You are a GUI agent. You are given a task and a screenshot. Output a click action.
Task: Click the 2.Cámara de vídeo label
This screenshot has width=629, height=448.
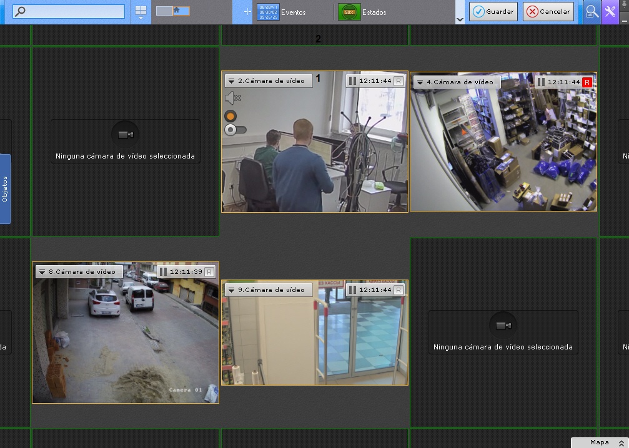pos(272,81)
